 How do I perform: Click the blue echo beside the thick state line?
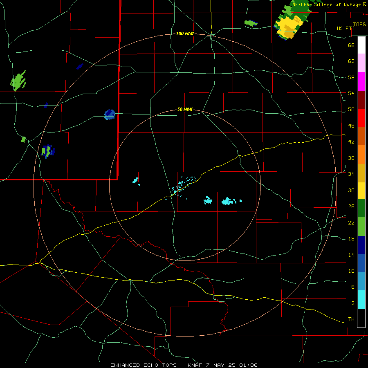(110, 114)
